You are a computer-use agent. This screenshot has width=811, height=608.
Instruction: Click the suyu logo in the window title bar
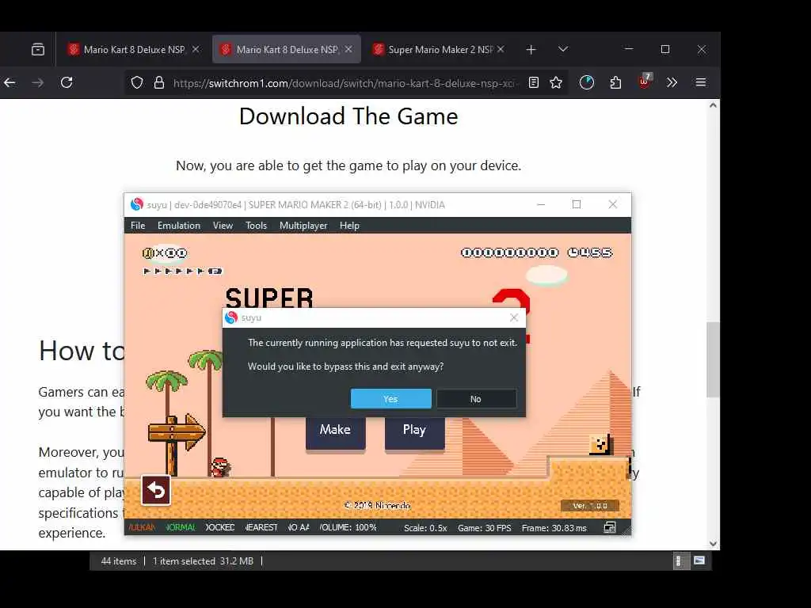(136, 205)
